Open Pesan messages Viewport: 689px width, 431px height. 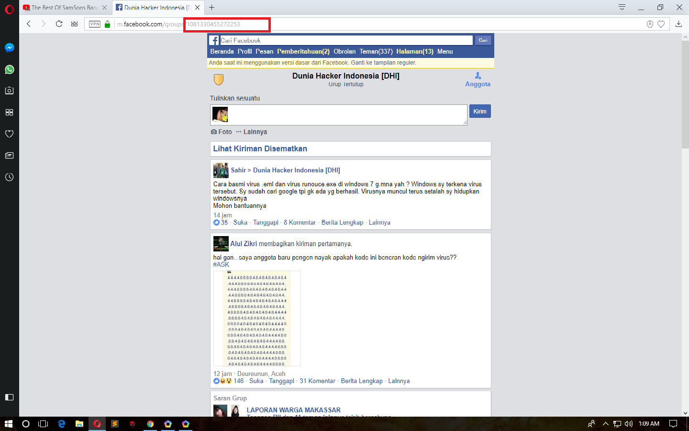click(x=265, y=52)
